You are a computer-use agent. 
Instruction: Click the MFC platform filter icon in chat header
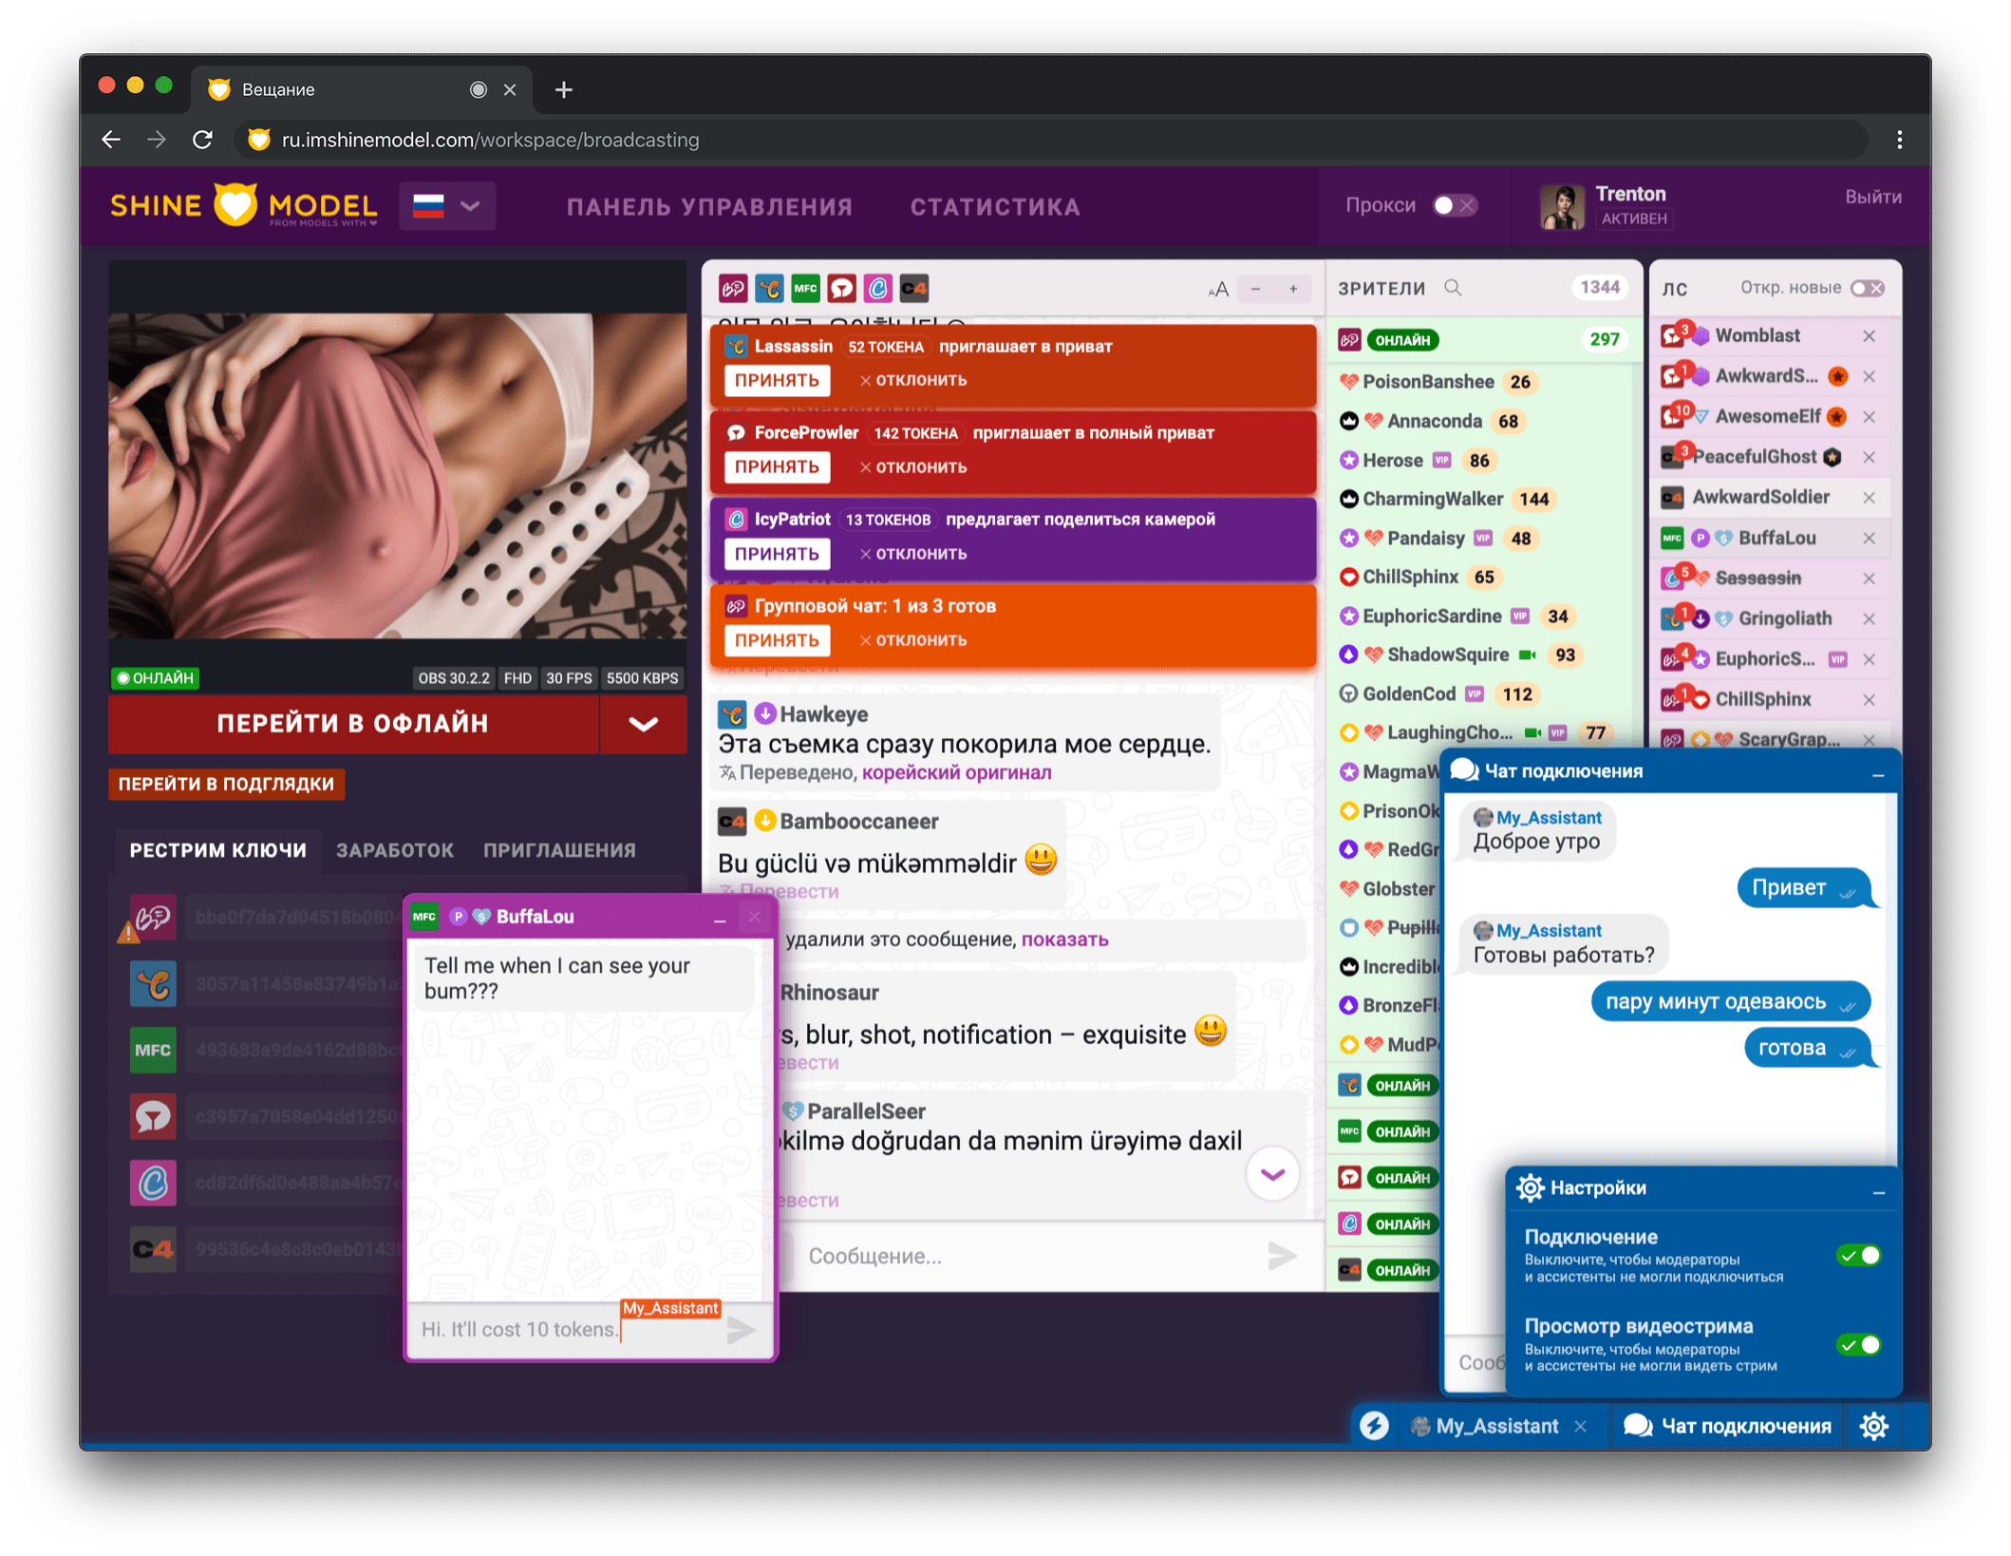point(805,288)
